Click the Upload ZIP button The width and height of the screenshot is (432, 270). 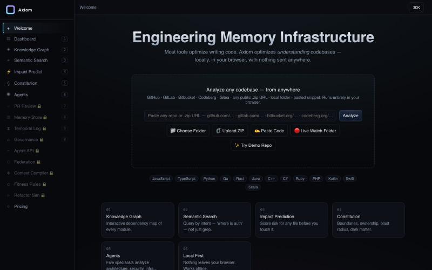[230, 131]
